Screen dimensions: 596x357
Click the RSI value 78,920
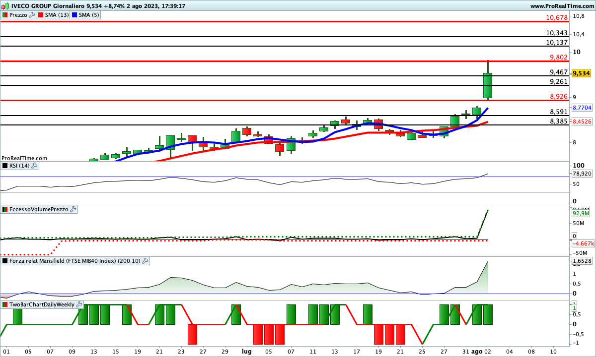pyautogui.click(x=582, y=174)
